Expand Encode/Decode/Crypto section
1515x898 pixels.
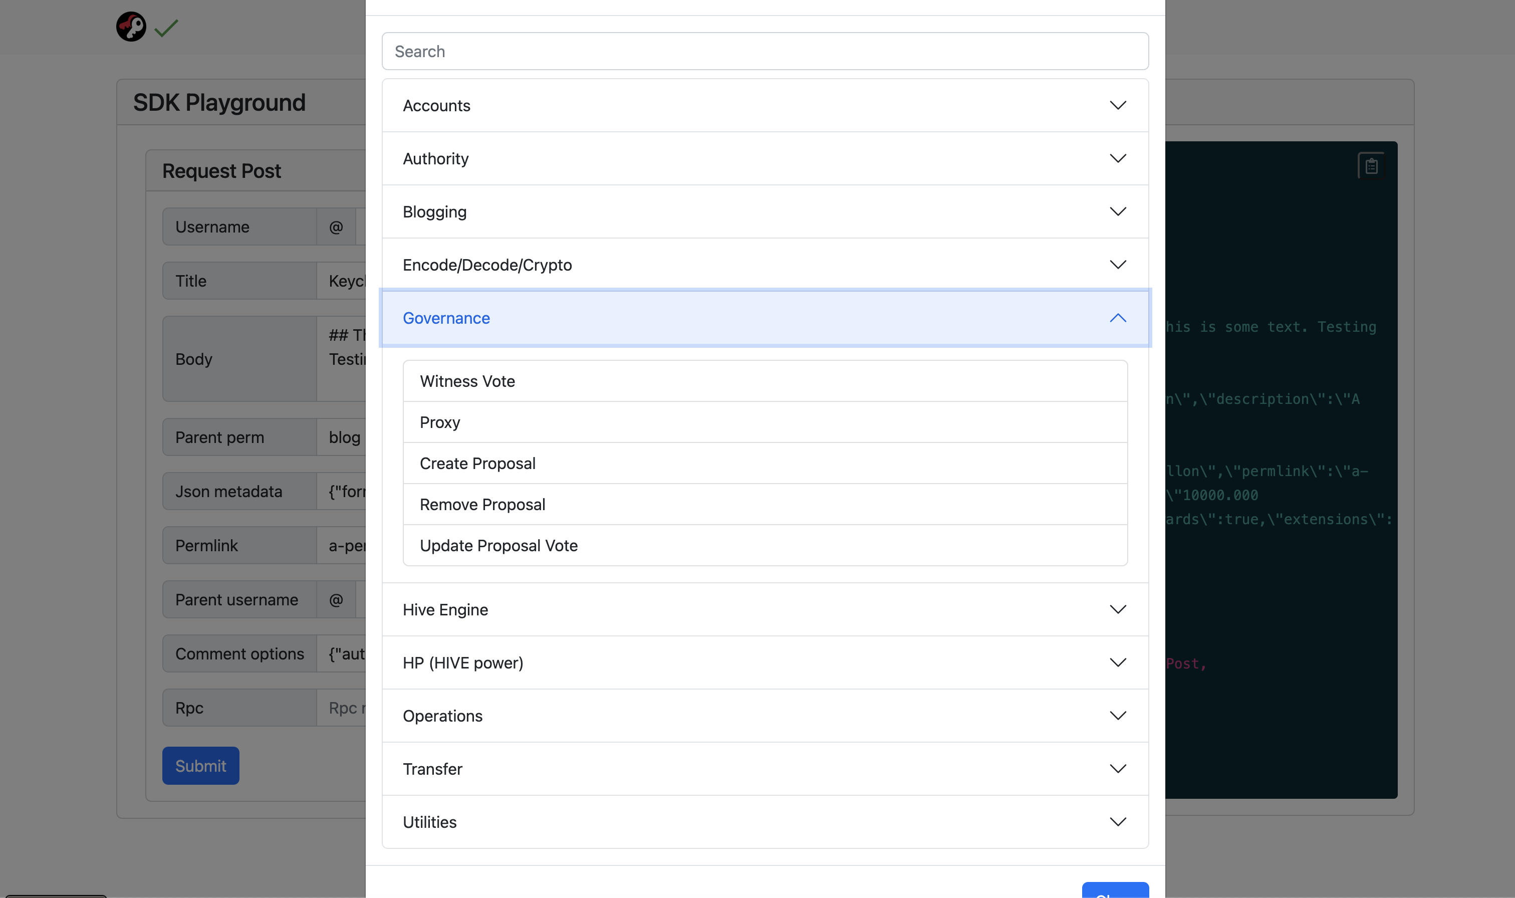click(765, 265)
